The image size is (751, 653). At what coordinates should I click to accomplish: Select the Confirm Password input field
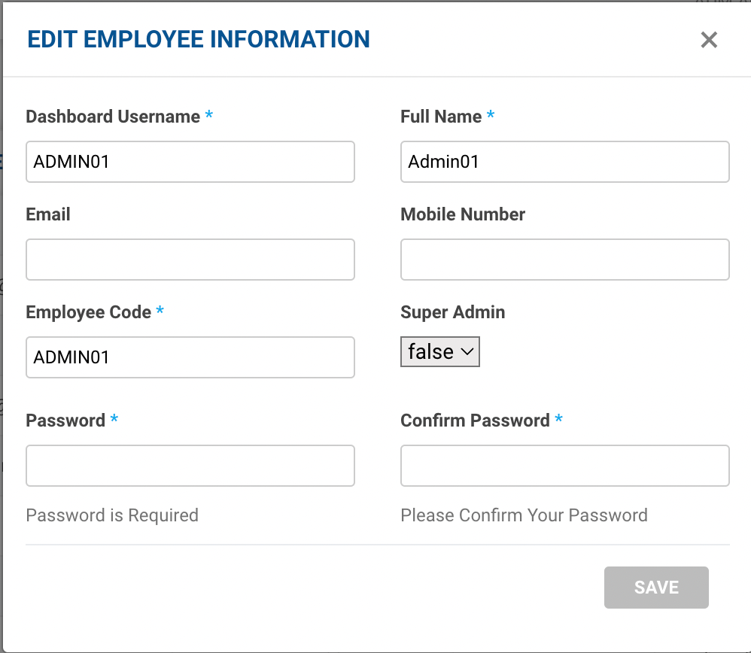[x=564, y=466]
